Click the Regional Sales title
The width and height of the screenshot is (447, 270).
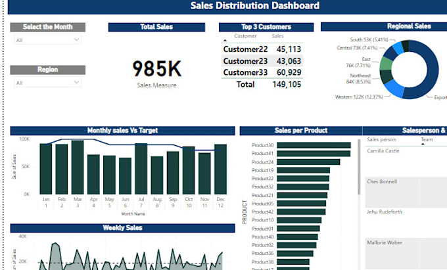coord(409,26)
